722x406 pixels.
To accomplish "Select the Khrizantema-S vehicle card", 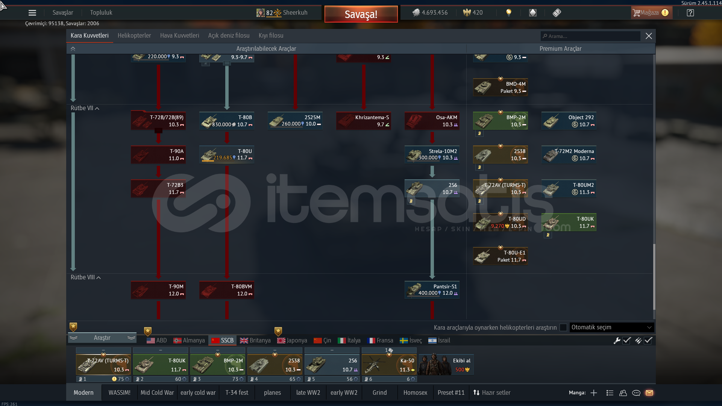I will tap(364, 121).
